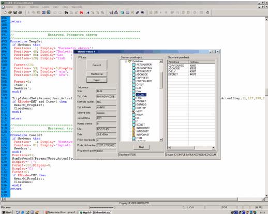Click the Zastavit button in Viewer dialog

(97, 65)
